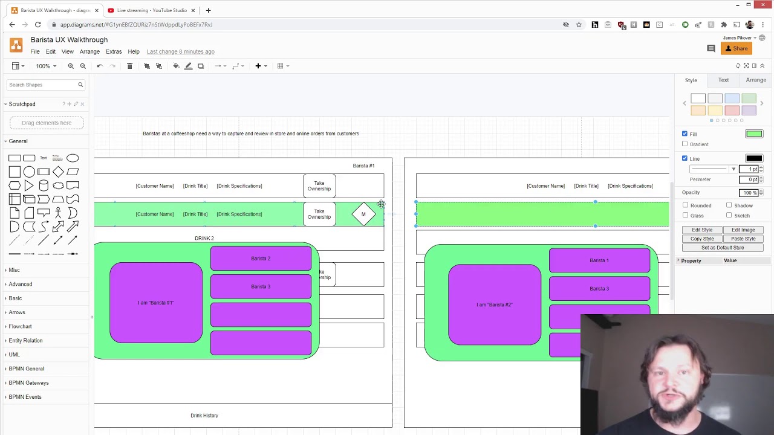774x435 pixels.
Task: Open the Last change 8 minutes ago link
Action: click(x=180, y=51)
